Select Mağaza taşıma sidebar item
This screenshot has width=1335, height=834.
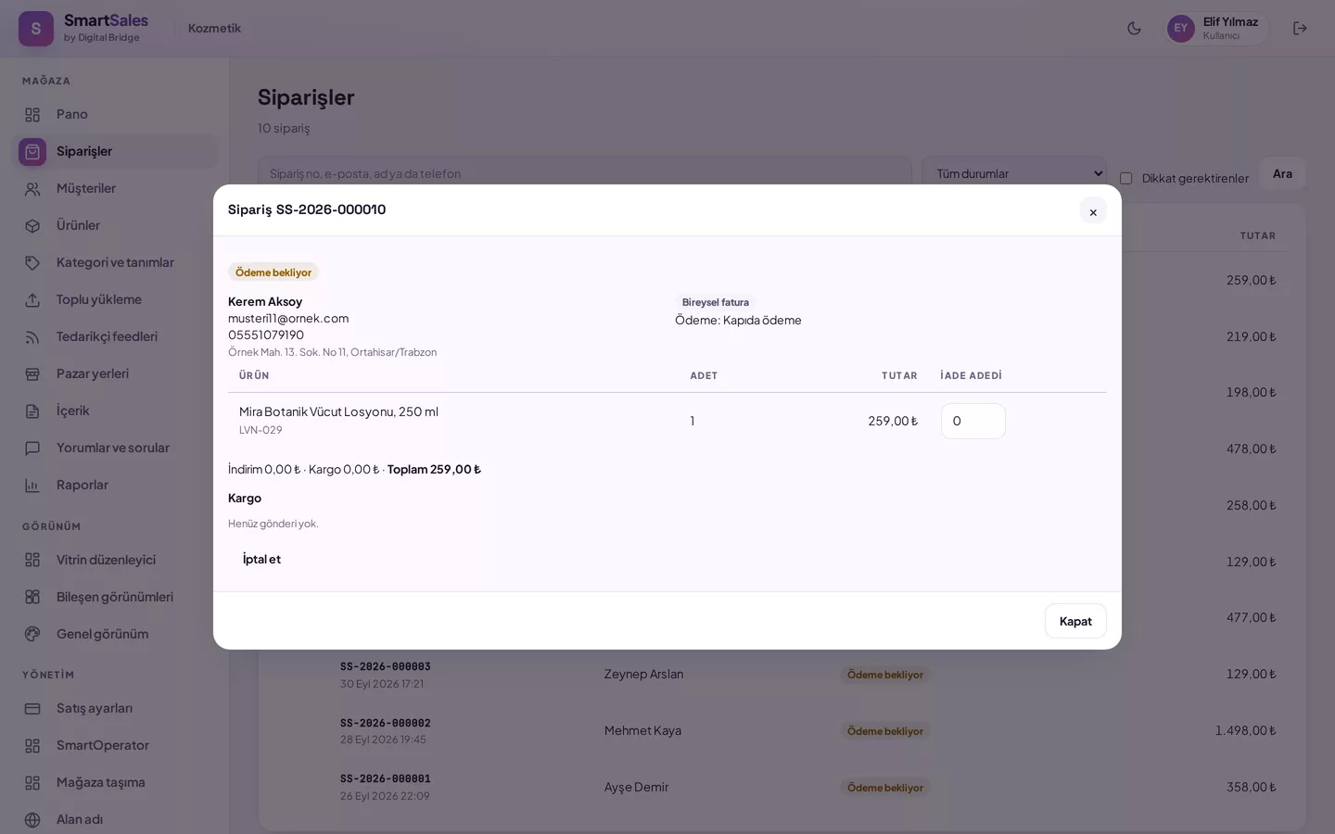tap(117, 782)
